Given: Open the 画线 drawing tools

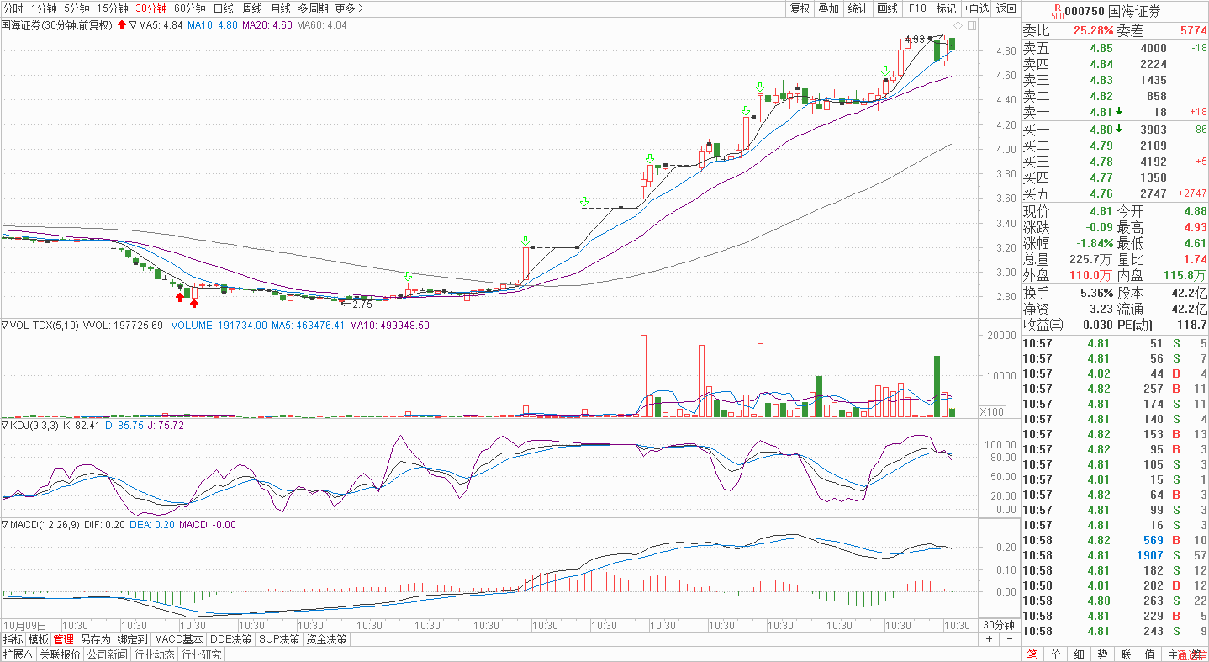Looking at the screenshot, I should point(887,8).
